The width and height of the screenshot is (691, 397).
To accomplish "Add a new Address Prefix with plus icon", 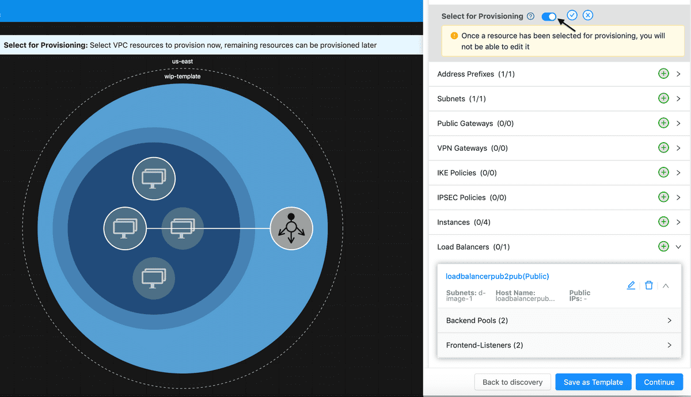I will pos(663,74).
